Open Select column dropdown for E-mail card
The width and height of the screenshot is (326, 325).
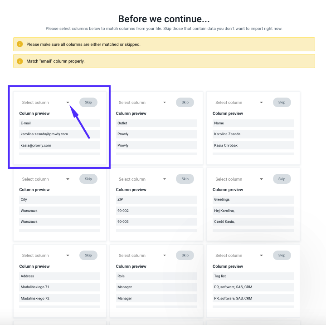pyautogui.click(x=45, y=103)
